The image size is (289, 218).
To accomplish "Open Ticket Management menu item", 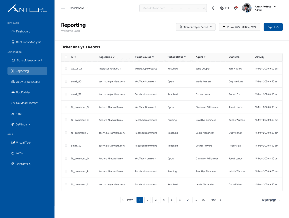I will pyautogui.click(x=27, y=60).
